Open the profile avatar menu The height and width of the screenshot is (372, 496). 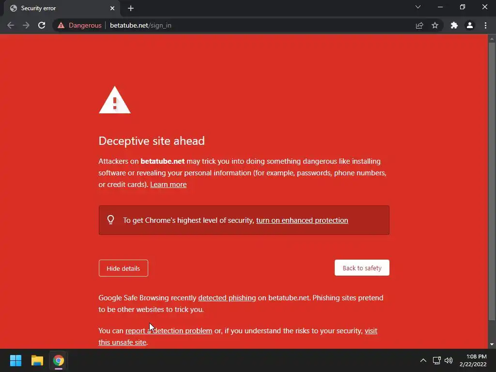point(470,25)
